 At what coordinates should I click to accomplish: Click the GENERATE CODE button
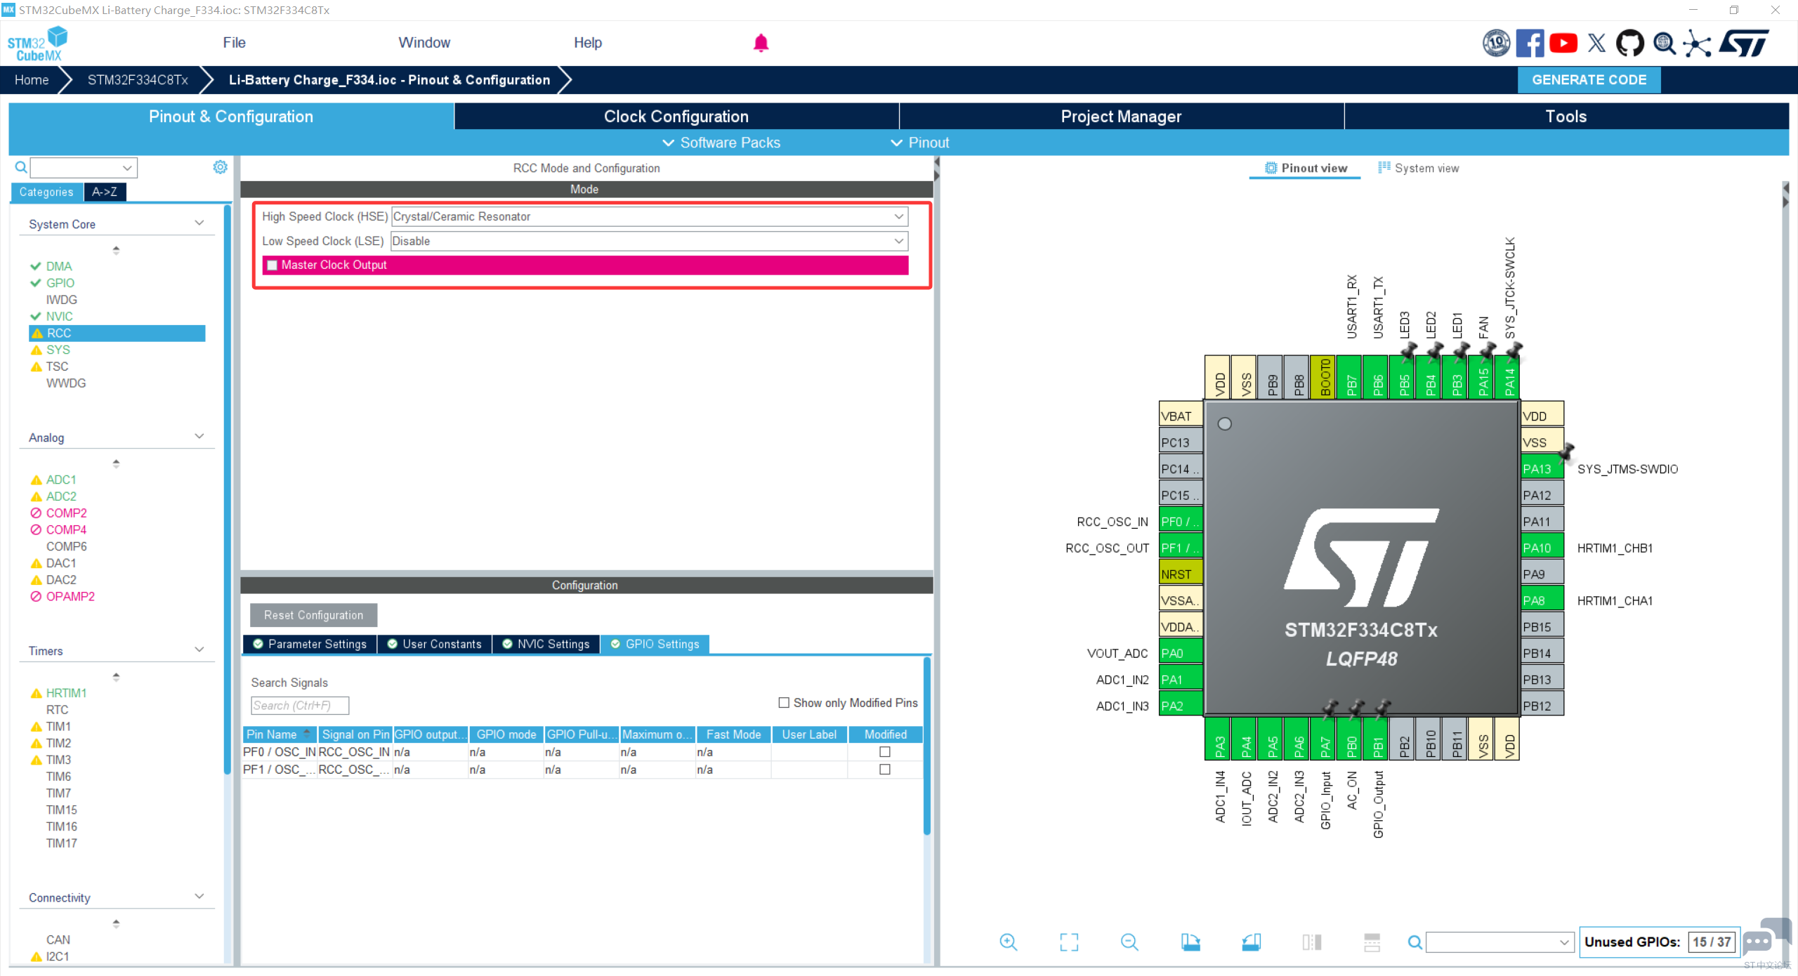[1589, 79]
